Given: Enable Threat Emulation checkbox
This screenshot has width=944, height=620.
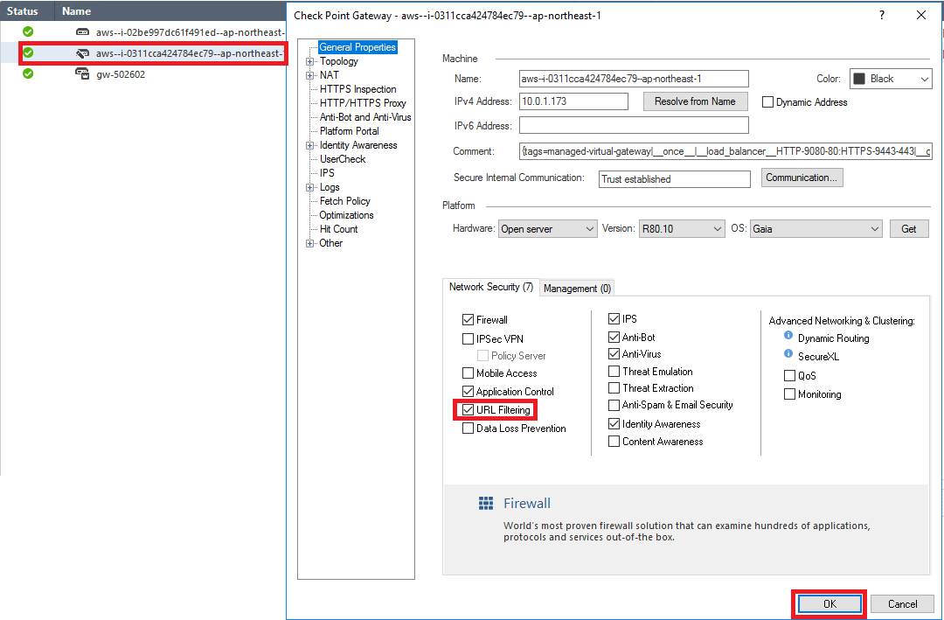Looking at the screenshot, I should pyautogui.click(x=614, y=371).
